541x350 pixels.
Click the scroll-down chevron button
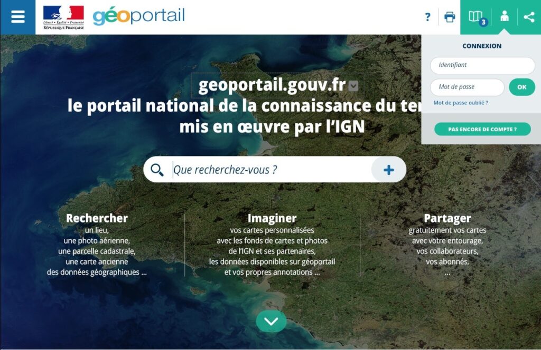[x=271, y=321]
